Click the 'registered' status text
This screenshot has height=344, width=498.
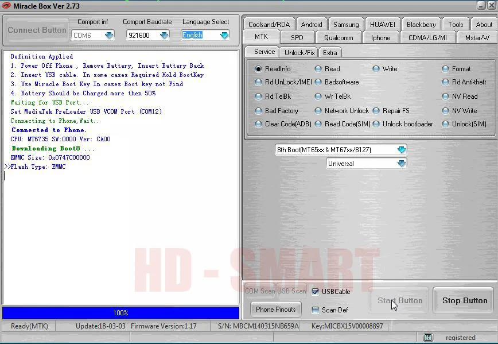coord(461,337)
